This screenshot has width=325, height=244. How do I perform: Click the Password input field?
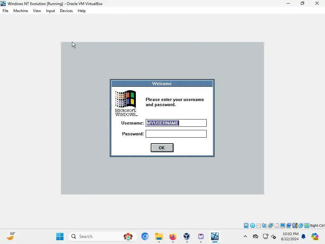pos(176,134)
